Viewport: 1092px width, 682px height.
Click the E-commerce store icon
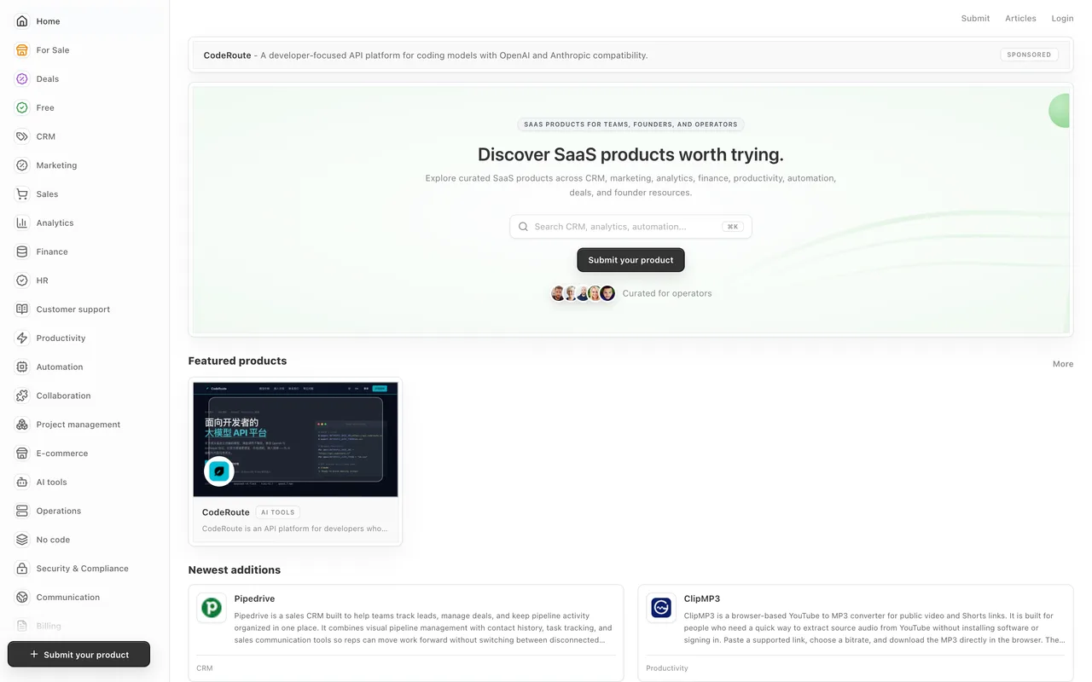coord(22,454)
